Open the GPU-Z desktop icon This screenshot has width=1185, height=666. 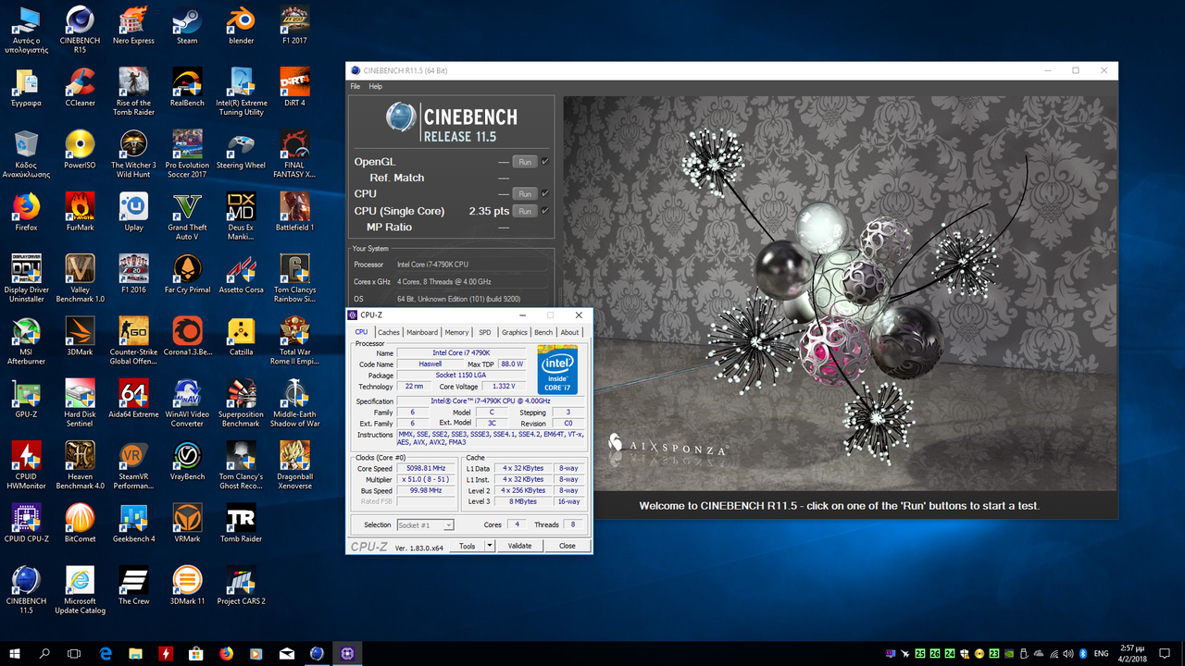coord(26,398)
